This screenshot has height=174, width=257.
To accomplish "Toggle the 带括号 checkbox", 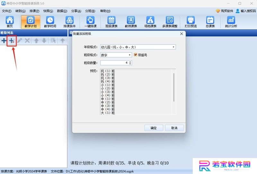I will point(135,55).
